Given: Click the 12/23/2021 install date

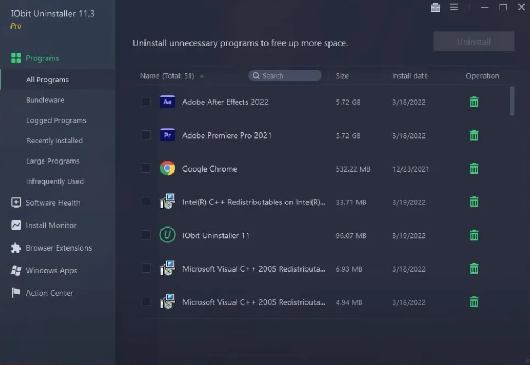Looking at the screenshot, I should coord(410,169).
